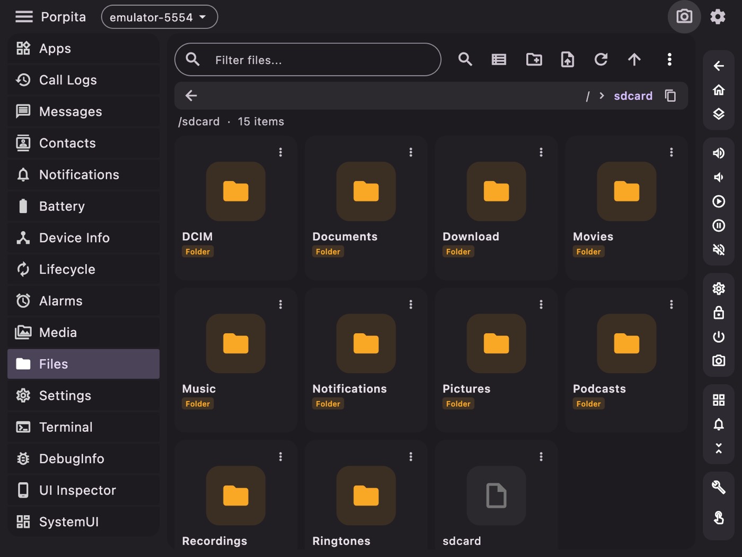This screenshot has width=742, height=557.
Task: Click the power button icon
Action: click(719, 337)
